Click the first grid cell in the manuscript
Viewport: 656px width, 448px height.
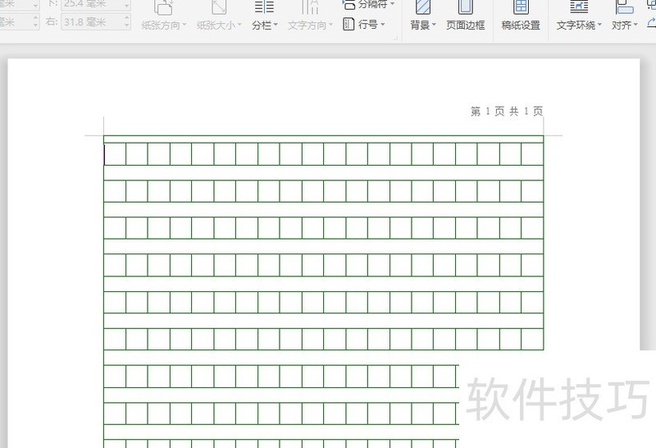pyautogui.click(x=115, y=154)
